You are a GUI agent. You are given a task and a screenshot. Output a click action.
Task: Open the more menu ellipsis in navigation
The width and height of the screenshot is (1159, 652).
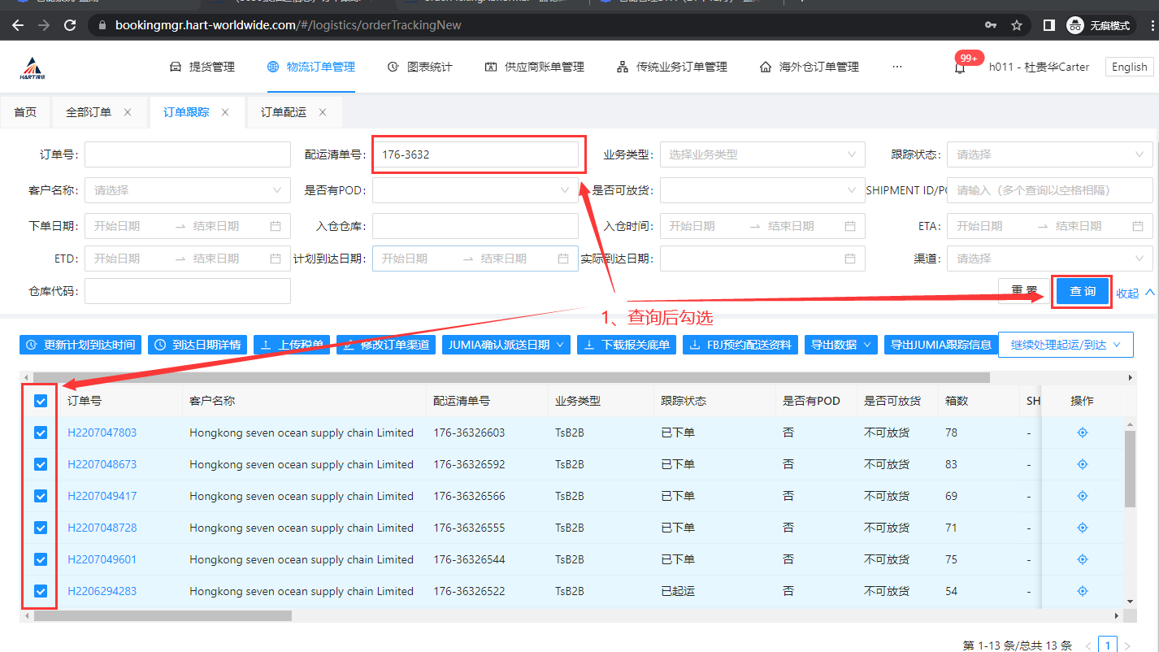[897, 67]
